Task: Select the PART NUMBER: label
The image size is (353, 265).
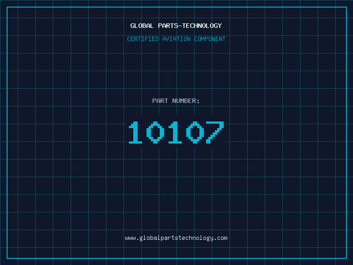Action: point(176,101)
